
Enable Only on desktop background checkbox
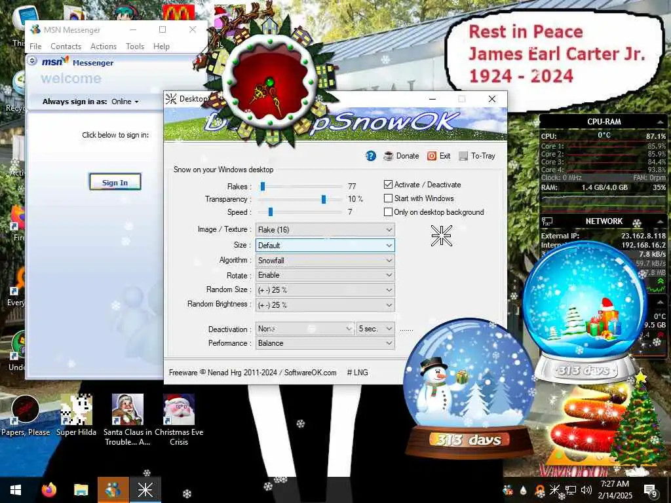click(388, 212)
